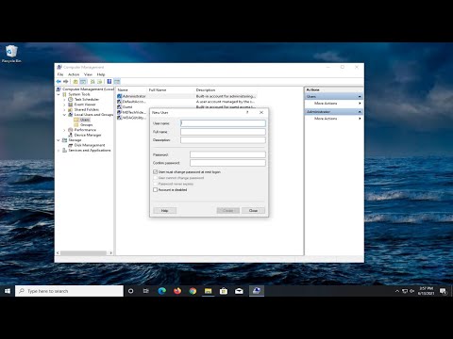Expand the Services and Applications node

(x=59, y=151)
